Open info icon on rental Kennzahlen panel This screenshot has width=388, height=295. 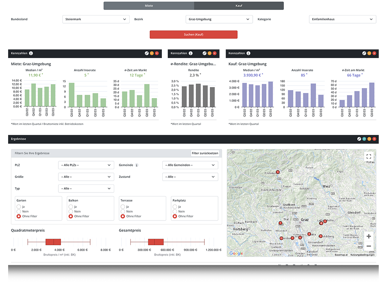click(x=31, y=53)
